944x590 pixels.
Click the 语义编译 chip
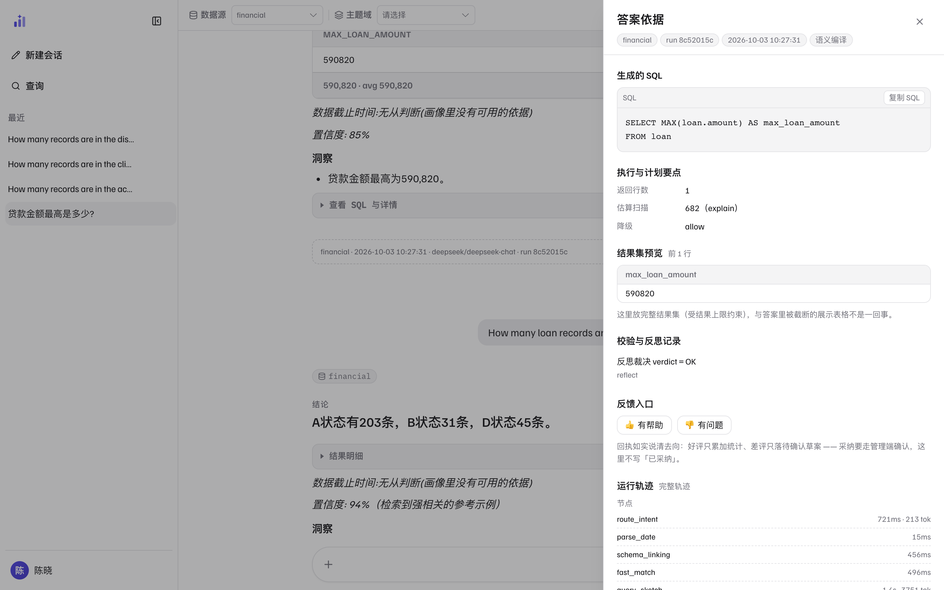831,40
